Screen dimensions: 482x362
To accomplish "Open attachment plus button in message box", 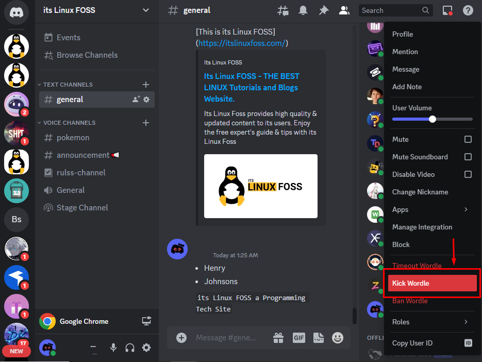I will coord(181,338).
